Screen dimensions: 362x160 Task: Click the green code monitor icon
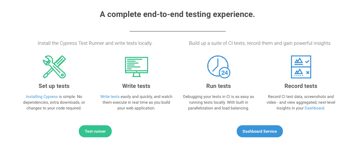coord(136,67)
